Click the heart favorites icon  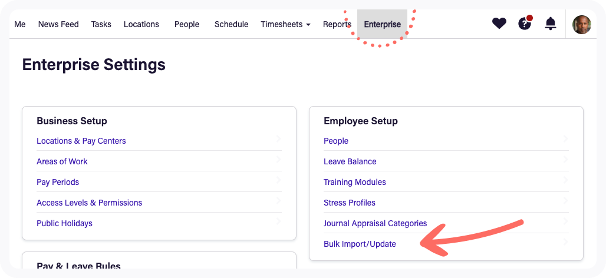pos(499,24)
